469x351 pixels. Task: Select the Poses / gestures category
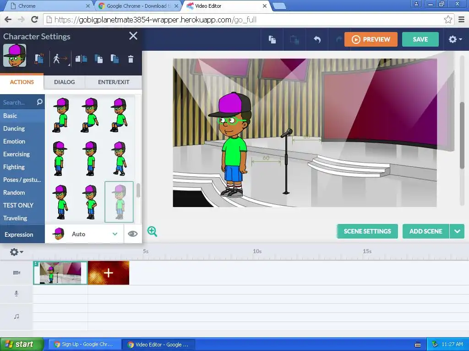click(22, 180)
